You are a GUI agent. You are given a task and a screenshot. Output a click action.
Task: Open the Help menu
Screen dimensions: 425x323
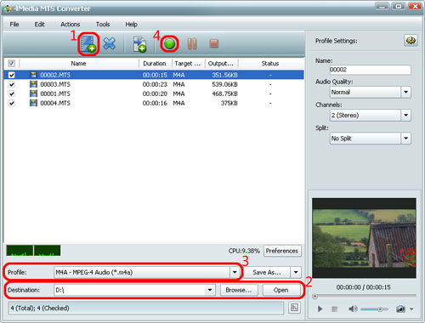pyautogui.click(x=132, y=25)
